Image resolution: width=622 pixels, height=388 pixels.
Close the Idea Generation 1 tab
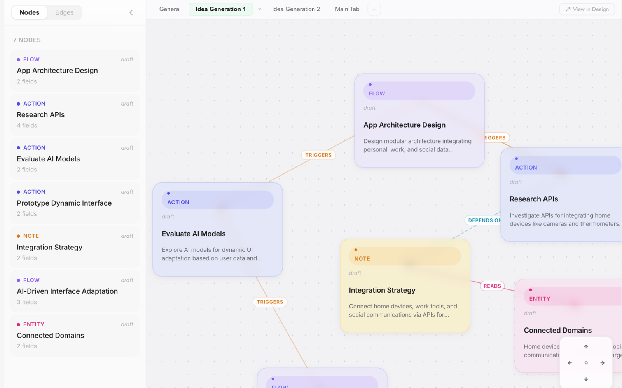(260, 9)
